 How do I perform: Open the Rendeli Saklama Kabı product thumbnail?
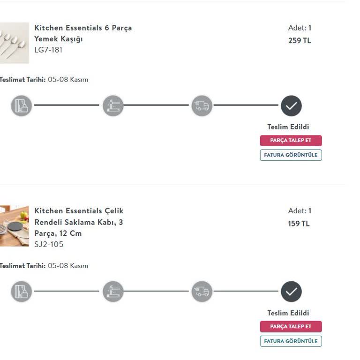pos(14,225)
